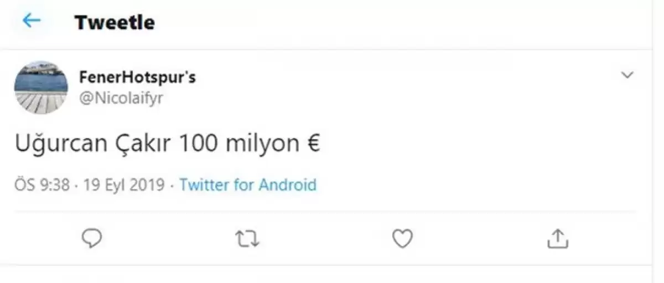
Task: Click empty space right of tweet text
Action: pos(470,145)
